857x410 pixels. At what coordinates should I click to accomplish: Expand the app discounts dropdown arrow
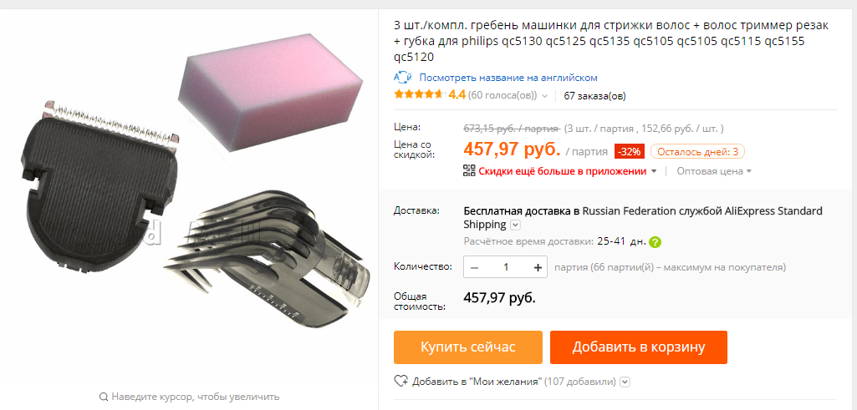point(653,171)
